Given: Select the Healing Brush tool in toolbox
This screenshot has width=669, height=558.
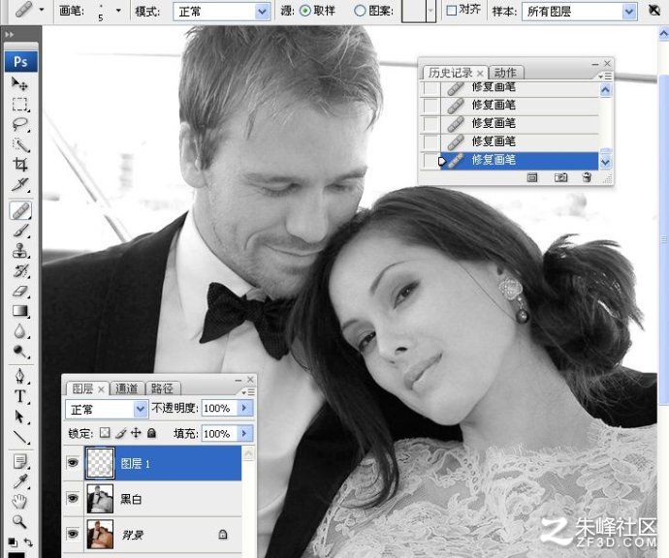Looking at the screenshot, I should [19, 210].
